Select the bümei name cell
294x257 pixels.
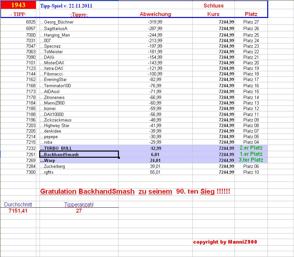pos(79,109)
